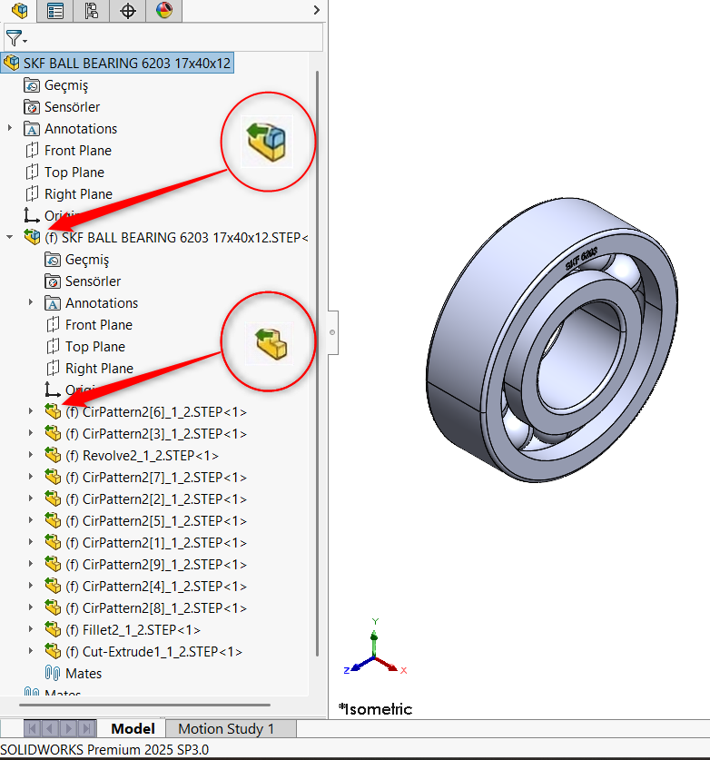Select the (f) SKF BALL BEARING 6203 STEP subassembly
Screen dimensions: 710x760
point(176,238)
